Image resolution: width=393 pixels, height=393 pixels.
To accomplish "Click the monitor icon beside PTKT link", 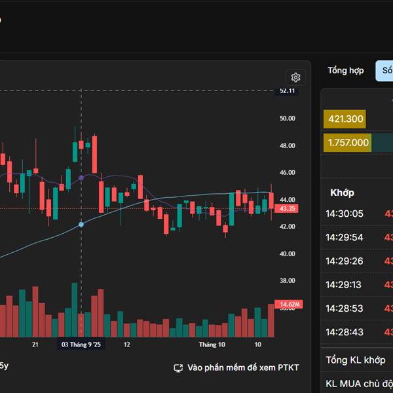I will pos(178,368).
